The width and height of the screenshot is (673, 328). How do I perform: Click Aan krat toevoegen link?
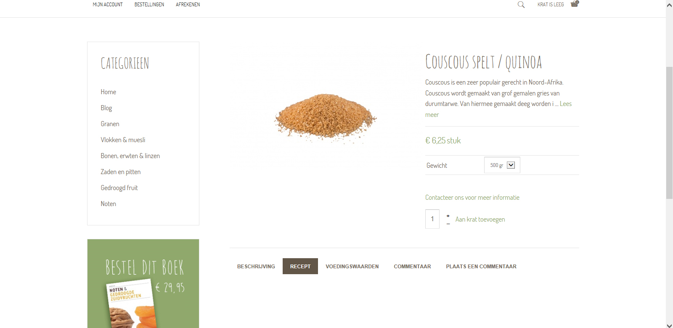[480, 220]
